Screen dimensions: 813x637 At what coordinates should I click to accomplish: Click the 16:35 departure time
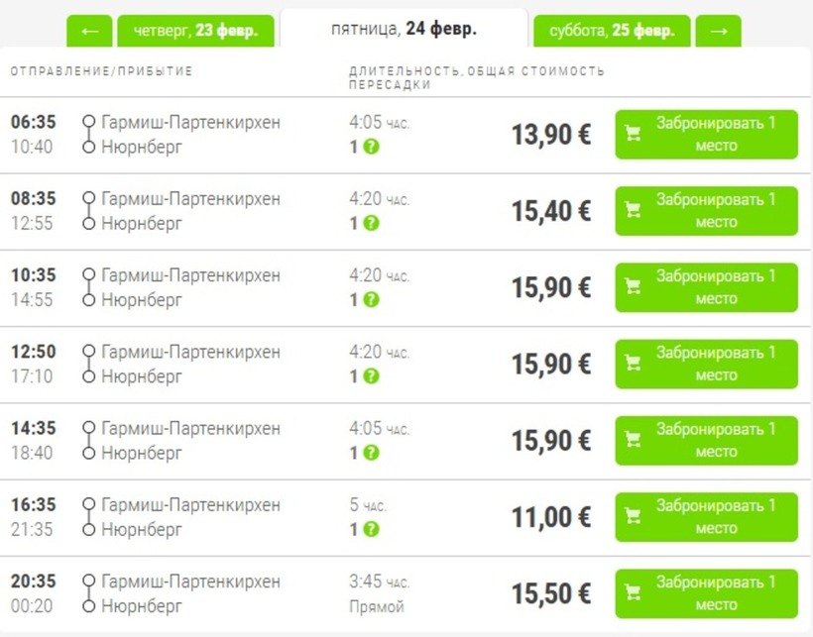coord(34,505)
